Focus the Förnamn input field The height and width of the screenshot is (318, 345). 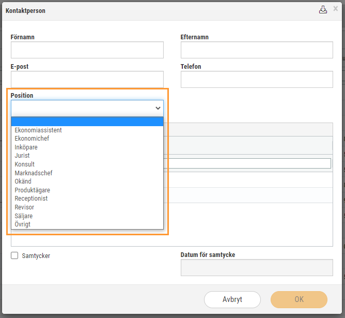click(x=87, y=50)
